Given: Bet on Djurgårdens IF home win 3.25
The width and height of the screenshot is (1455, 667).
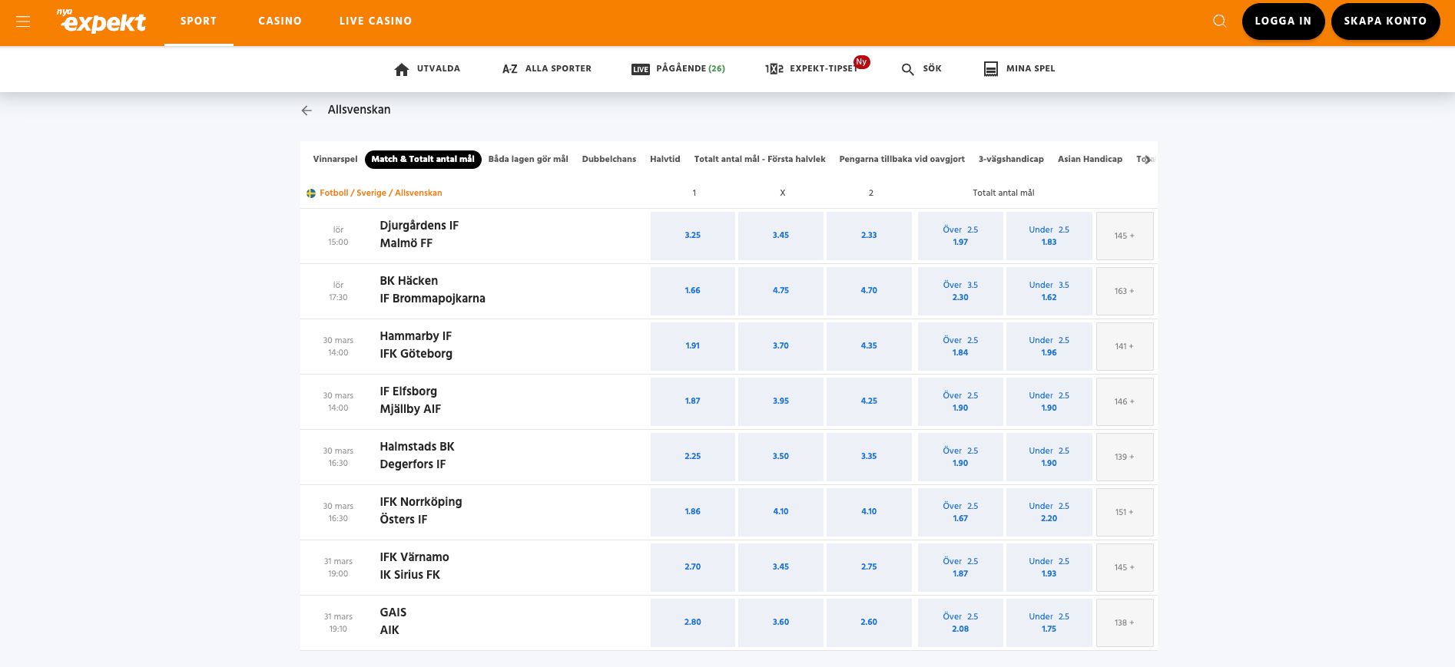Looking at the screenshot, I should [x=693, y=236].
